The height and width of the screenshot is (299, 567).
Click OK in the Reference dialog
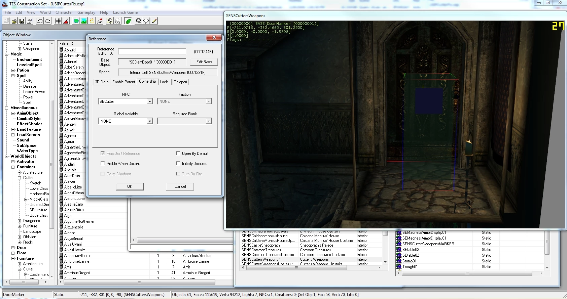pos(130,186)
